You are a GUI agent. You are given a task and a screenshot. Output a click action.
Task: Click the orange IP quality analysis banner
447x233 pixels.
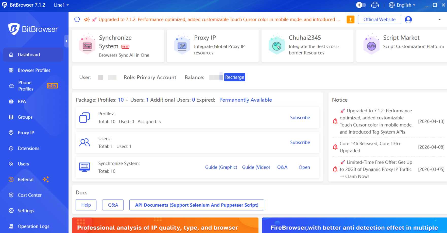tap(165, 225)
